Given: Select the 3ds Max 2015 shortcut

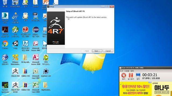Looking at the screenshot, I should coord(5,18).
